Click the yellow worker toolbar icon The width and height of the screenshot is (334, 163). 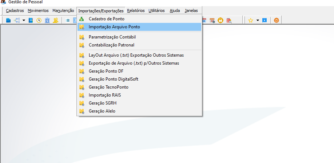pos(55,20)
